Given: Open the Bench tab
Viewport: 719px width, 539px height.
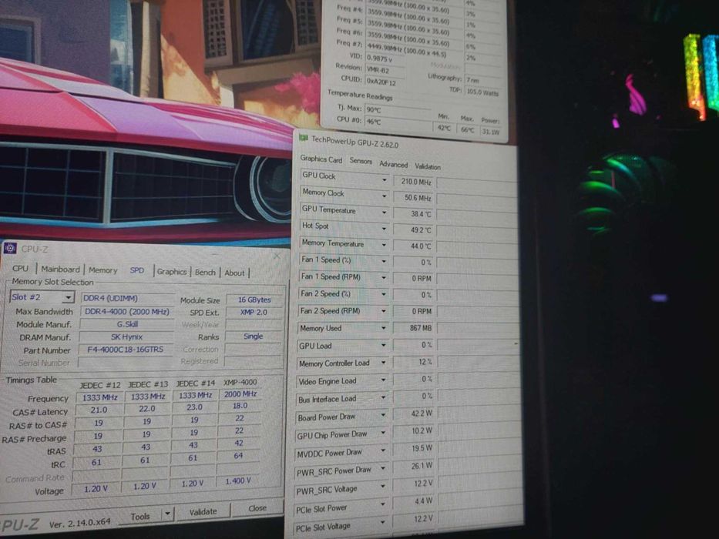Looking at the screenshot, I should pos(205,273).
